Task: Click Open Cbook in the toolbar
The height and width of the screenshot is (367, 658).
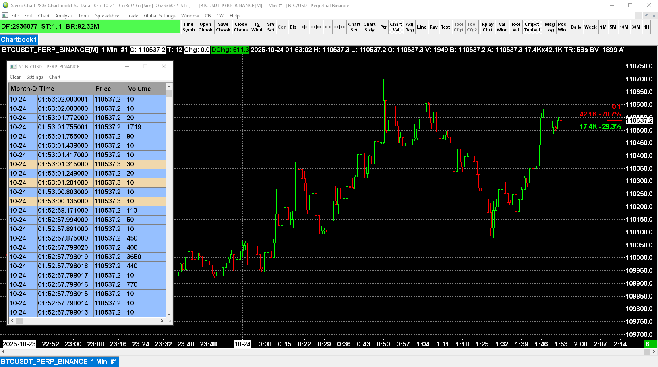Action: [x=205, y=27]
